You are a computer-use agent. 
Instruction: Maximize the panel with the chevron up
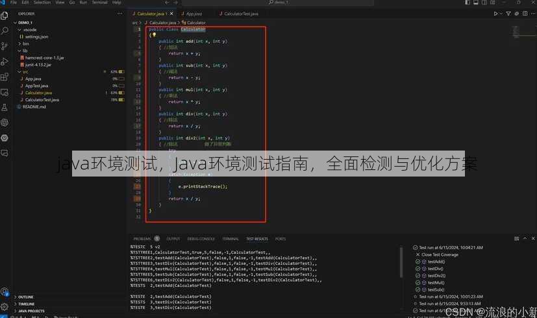point(525,238)
